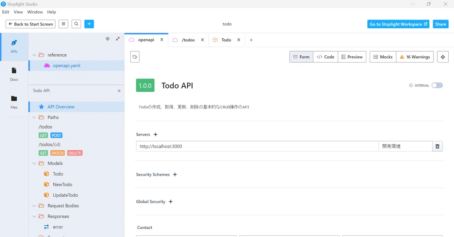Expand the Request Bodies folder
Screen dimensions: 454x237
point(34,206)
